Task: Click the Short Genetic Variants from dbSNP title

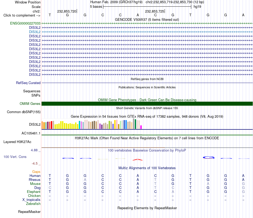Action: (x=147, y=108)
